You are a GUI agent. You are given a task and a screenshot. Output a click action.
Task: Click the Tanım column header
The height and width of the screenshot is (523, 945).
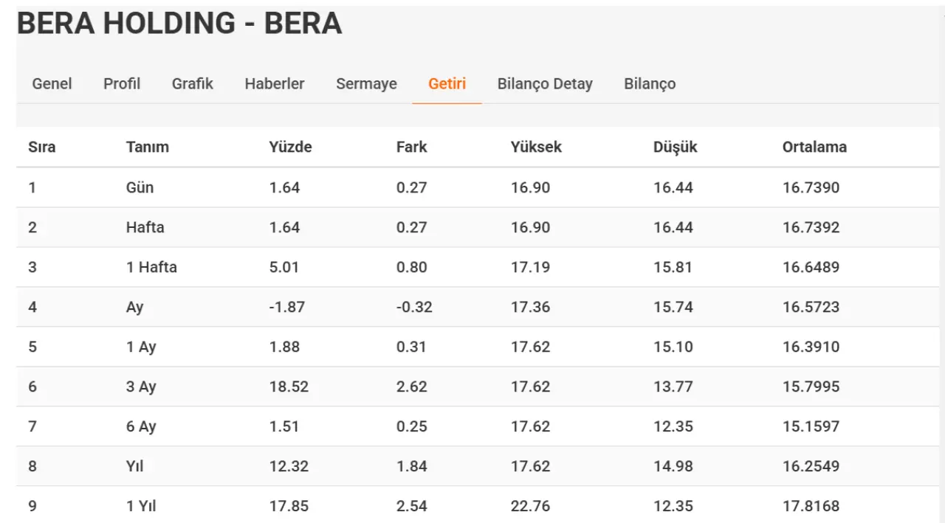[x=148, y=147]
